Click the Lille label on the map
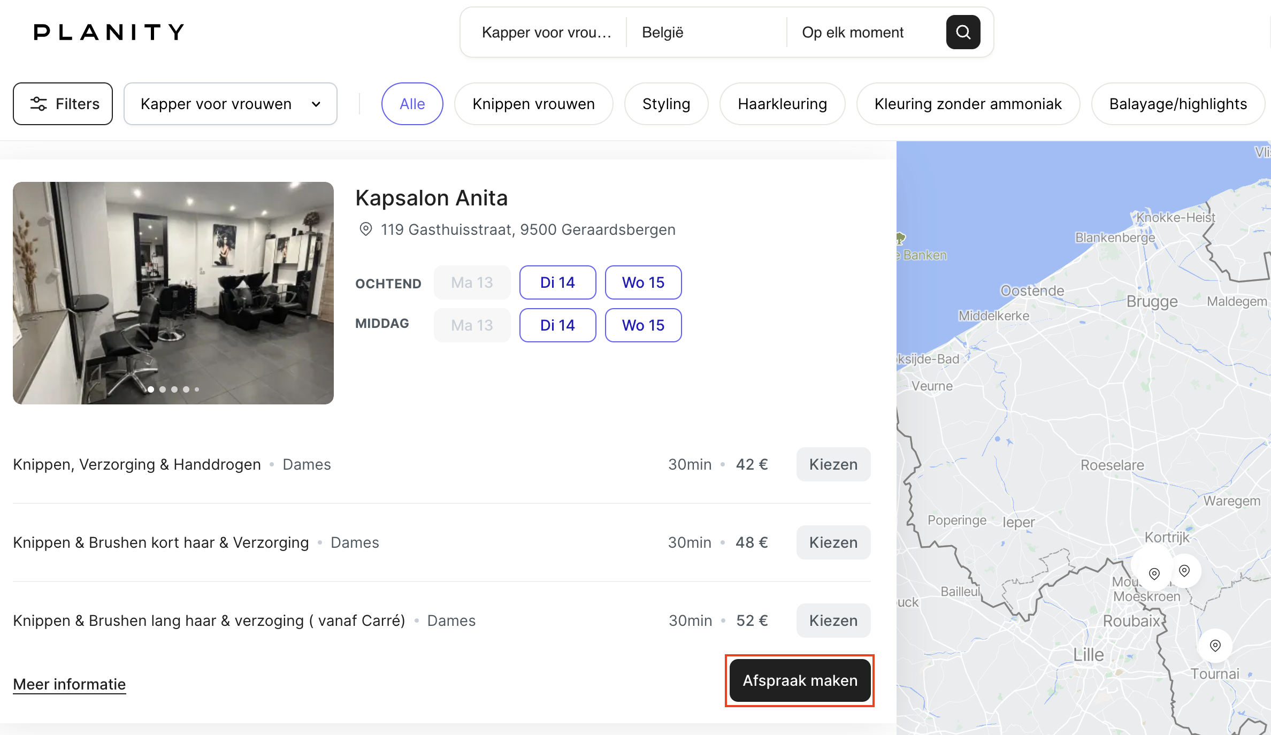The width and height of the screenshot is (1271, 735). (1088, 655)
